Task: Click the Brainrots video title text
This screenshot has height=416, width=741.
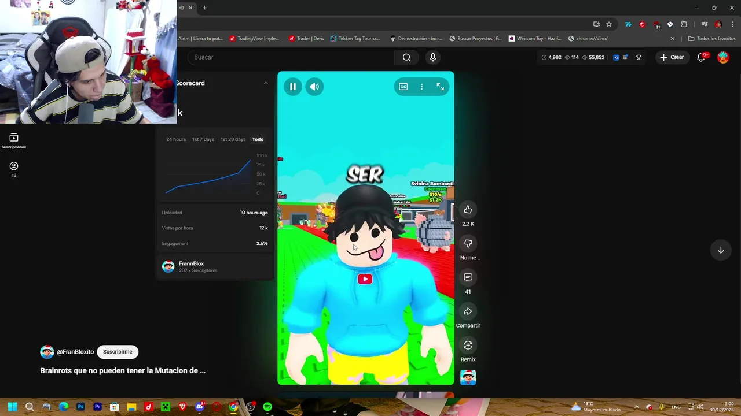Action: [x=123, y=371]
